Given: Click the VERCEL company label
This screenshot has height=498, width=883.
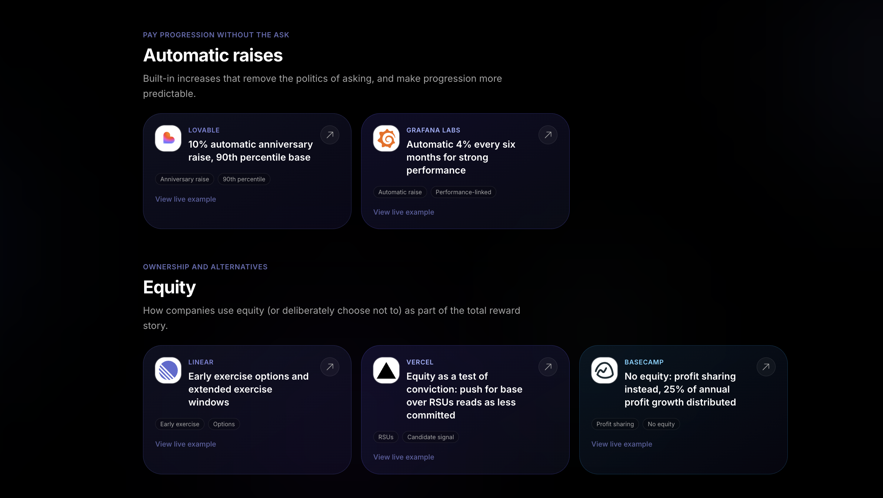Looking at the screenshot, I should point(420,362).
